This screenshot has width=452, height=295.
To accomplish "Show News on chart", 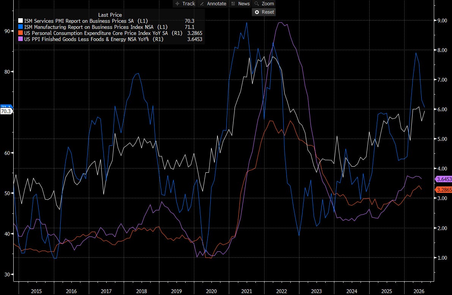I will (x=244, y=4).
